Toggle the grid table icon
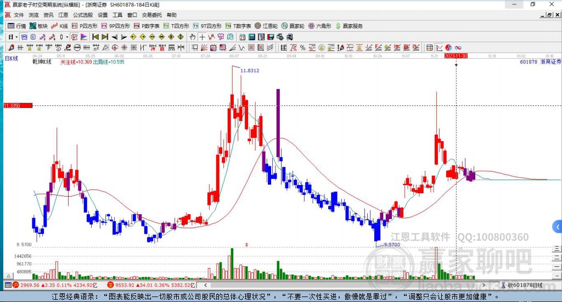Viewport: 562px width, 302px height. tap(429, 48)
